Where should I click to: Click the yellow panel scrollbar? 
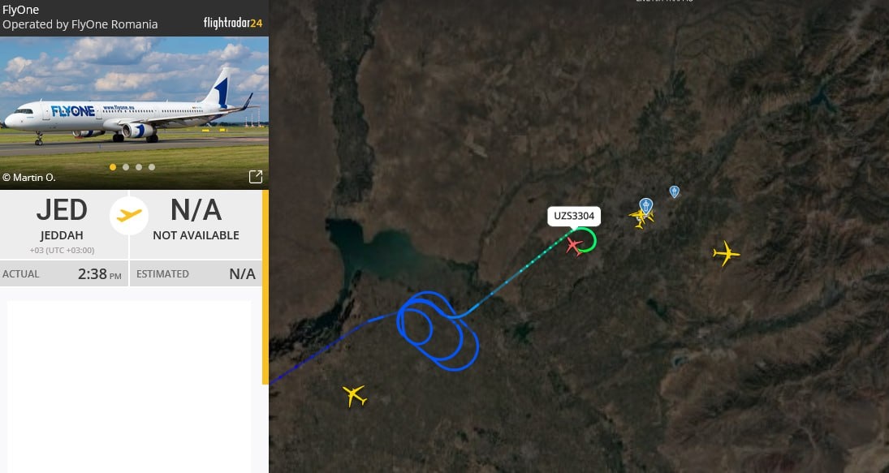click(265, 287)
